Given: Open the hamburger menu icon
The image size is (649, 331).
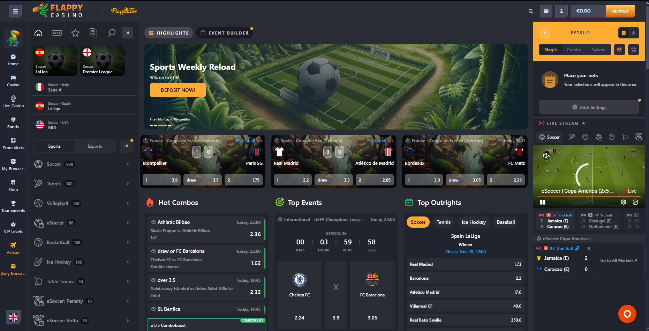Looking at the screenshot, I should pyautogui.click(x=15, y=11).
